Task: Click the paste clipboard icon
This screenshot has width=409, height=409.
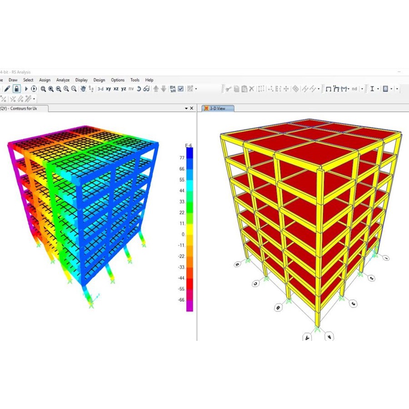Action: [x=244, y=89]
